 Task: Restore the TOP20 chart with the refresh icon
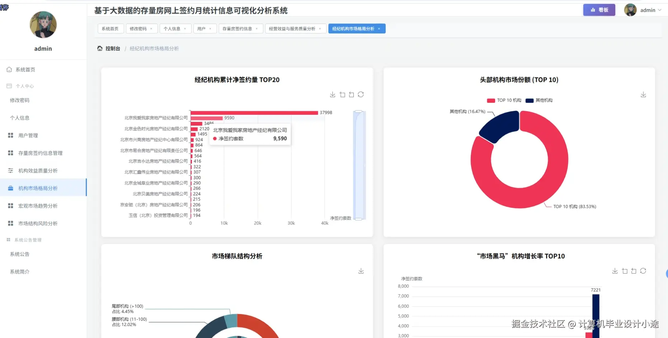tap(361, 94)
